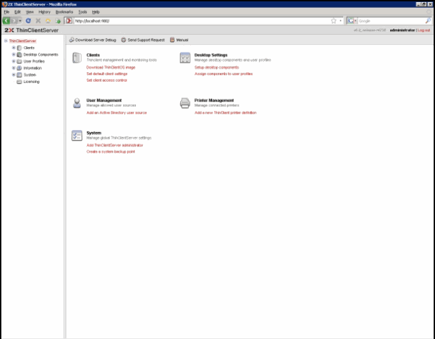Click the User Profiles folder icon in tree

coord(20,61)
